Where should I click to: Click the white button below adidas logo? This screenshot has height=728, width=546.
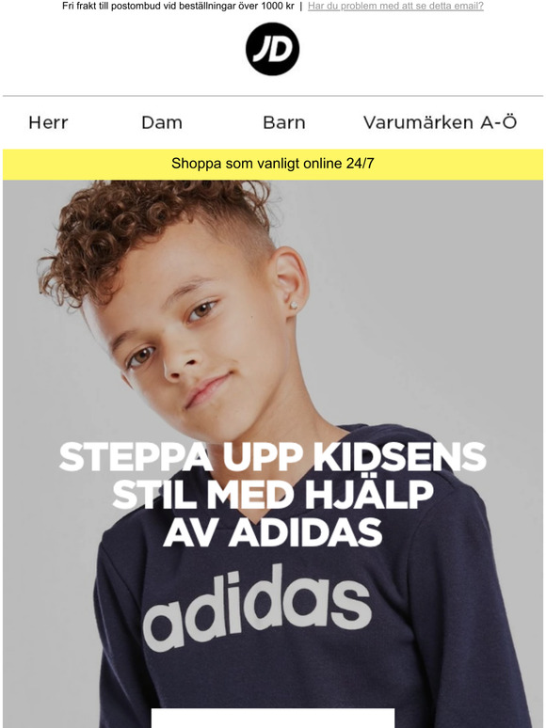(x=273, y=719)
